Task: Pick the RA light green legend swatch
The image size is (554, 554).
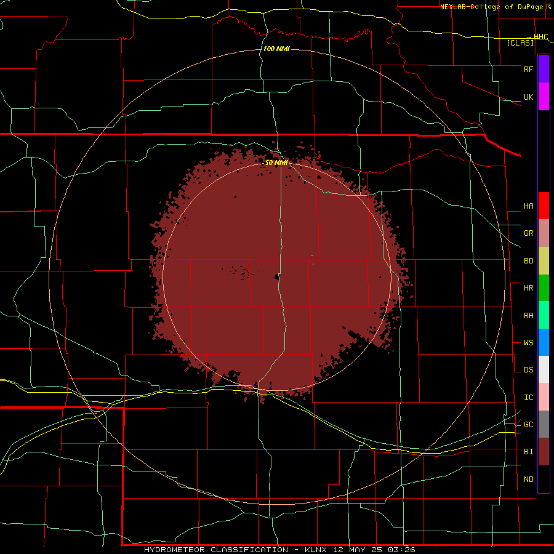Action: [544, 315]
